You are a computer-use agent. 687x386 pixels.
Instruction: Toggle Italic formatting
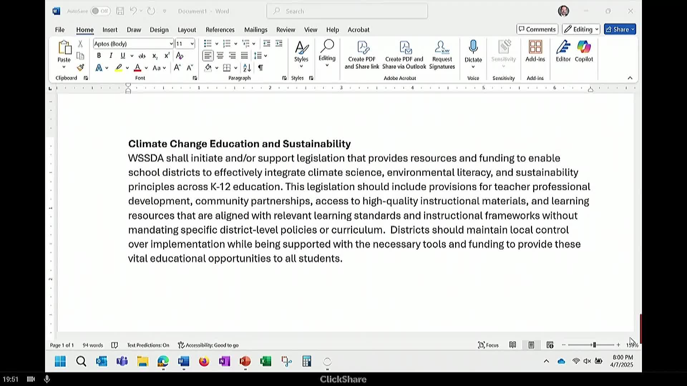(x=111, y=56)
